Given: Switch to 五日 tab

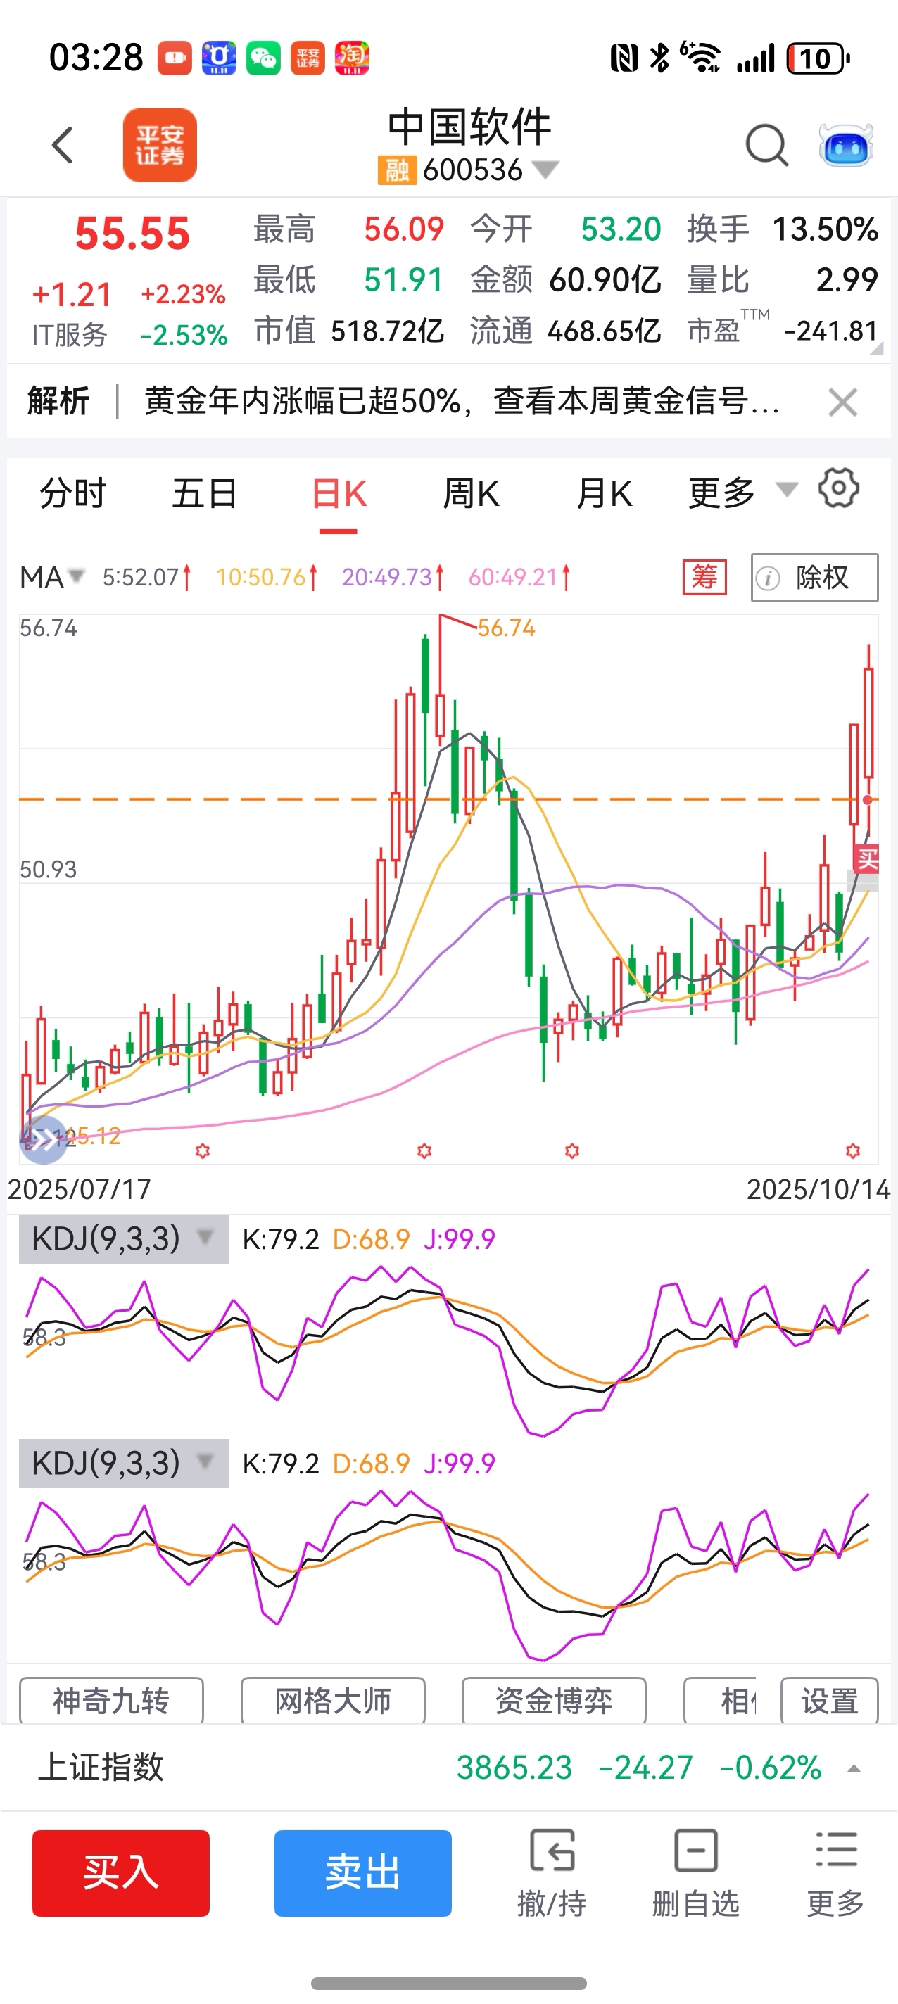Looking at the screenshot, I should (x=205, y=493).
